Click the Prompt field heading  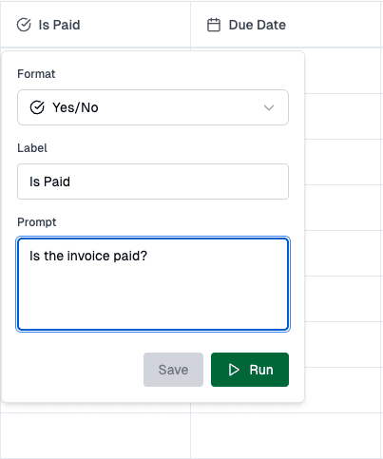pos(37,222)
